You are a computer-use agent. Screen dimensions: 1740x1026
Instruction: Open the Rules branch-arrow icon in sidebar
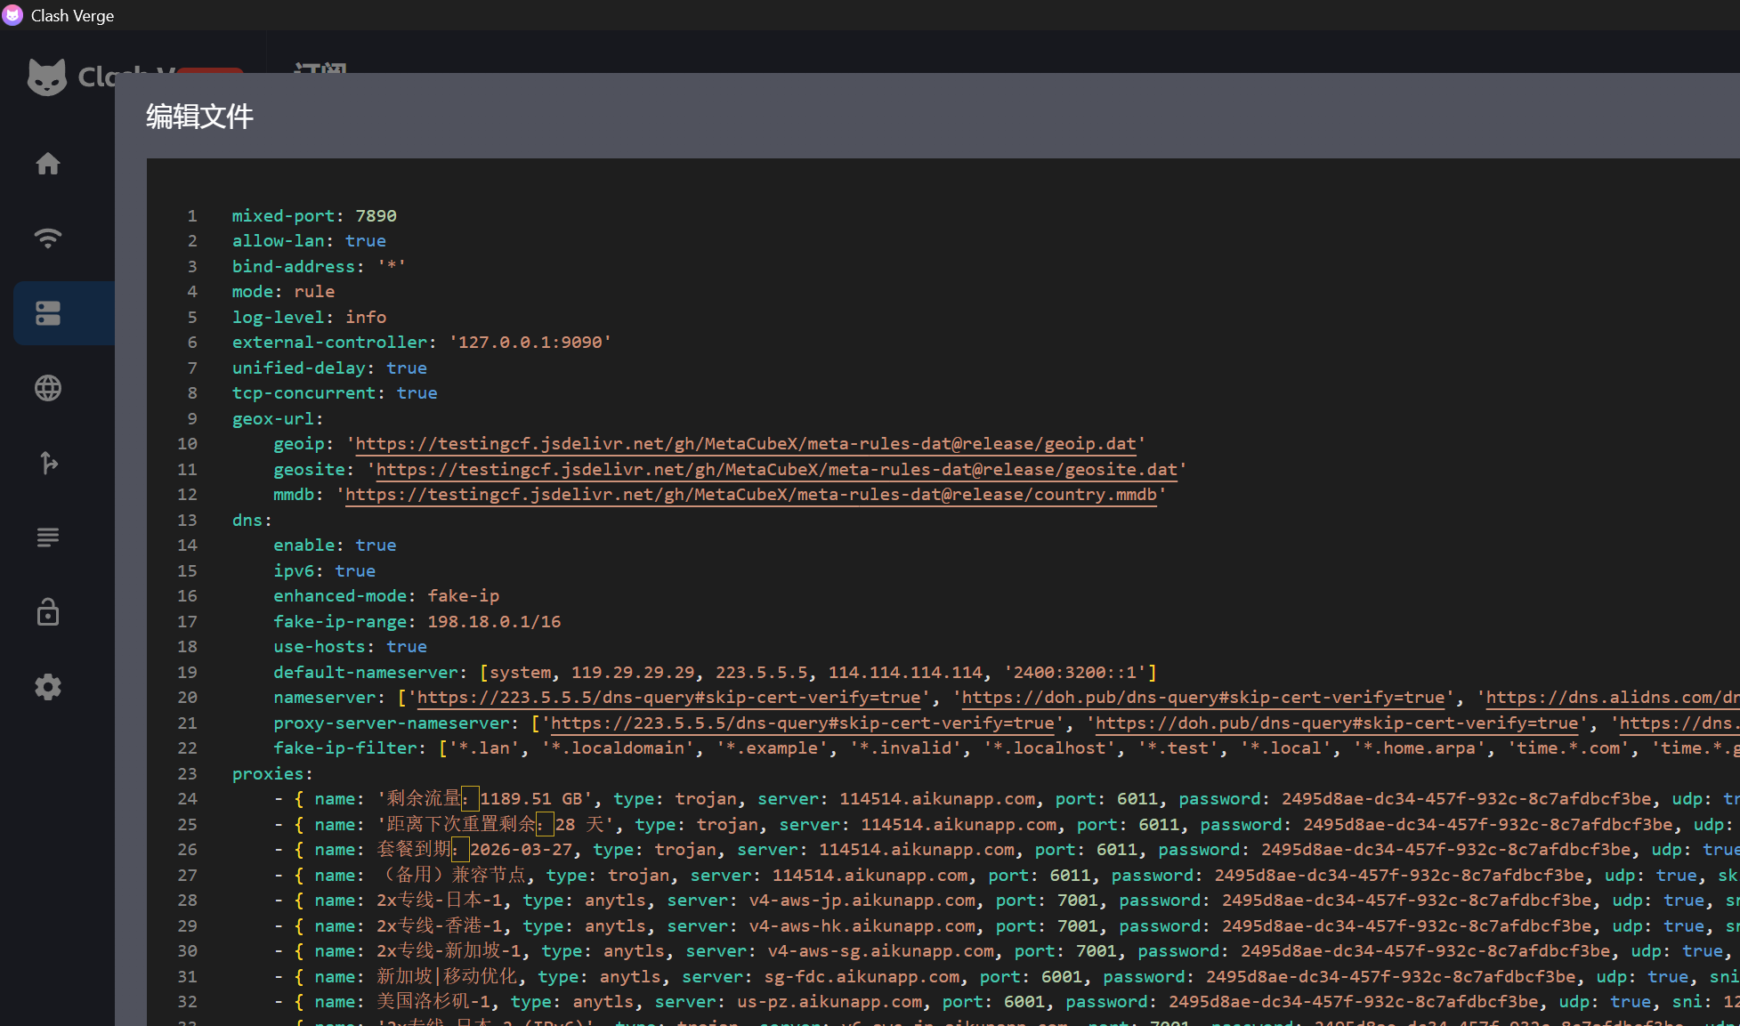coord(48,463)
